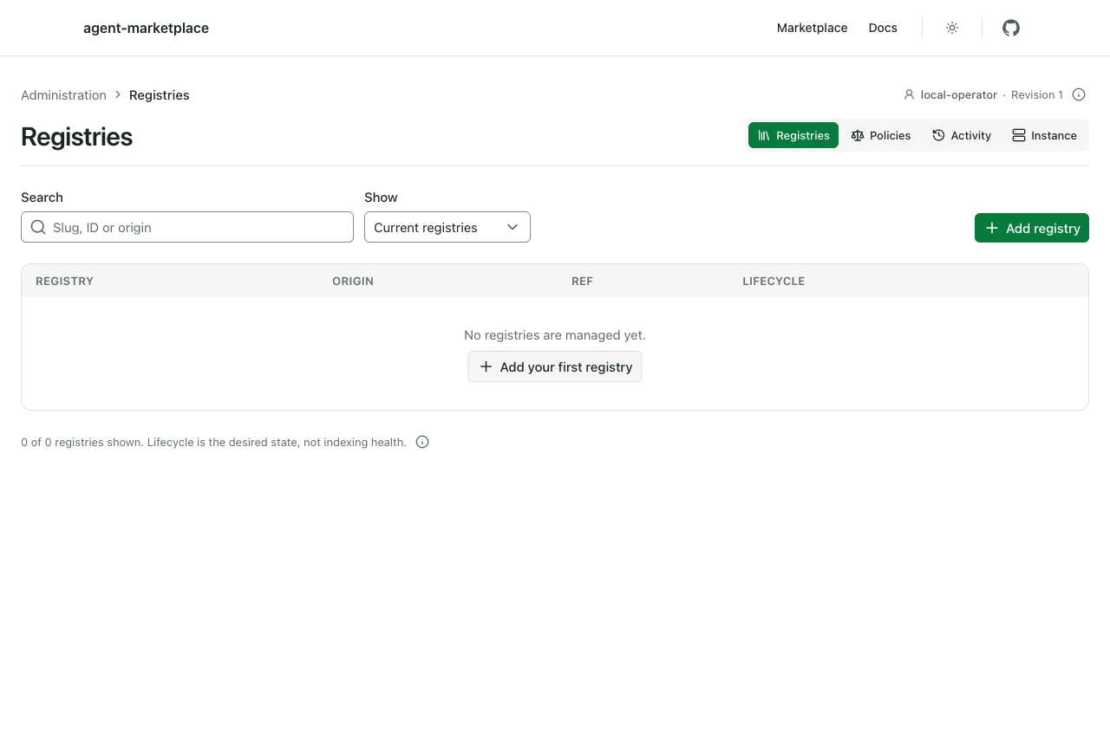
Task: Click Add your first registry button
Action: coord(555,366)
